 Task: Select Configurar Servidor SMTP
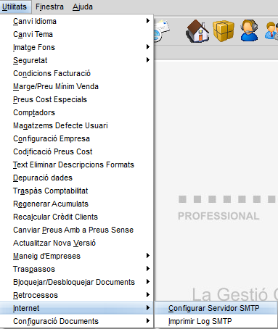(x=216, y=308)
